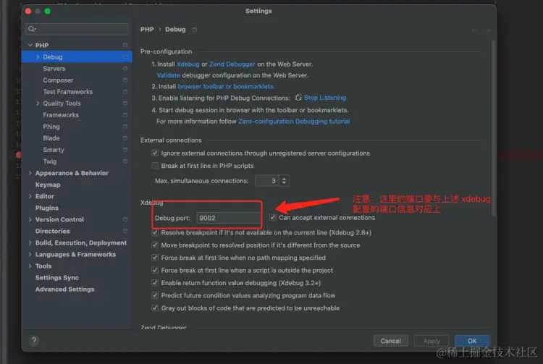Go back with the left navigation arrow
The height and width of the screenshot is (364, 543).
(474, 30)
